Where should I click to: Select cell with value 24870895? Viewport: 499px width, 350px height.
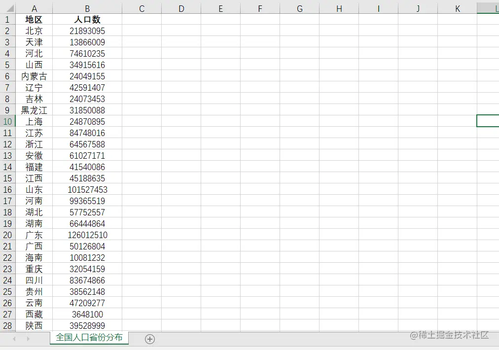[87, 122]
